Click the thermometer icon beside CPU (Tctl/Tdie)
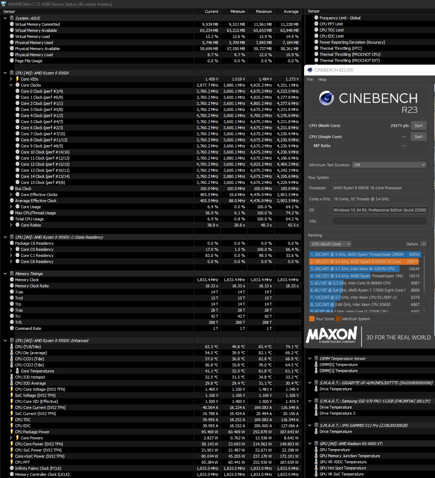This screenshot has height=478, width=435. click(12, 347)
